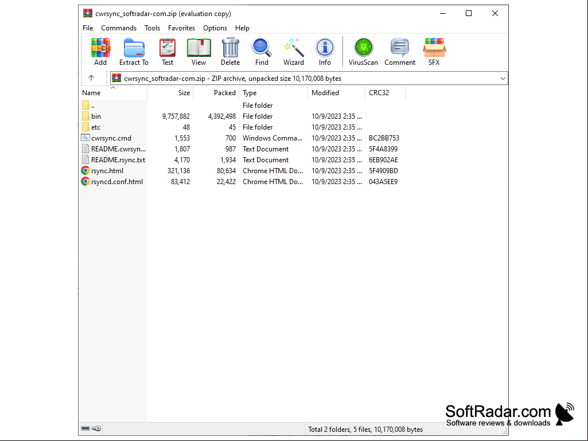Sort by the Packed column header
Screen dimensions: 588x441
216,93
